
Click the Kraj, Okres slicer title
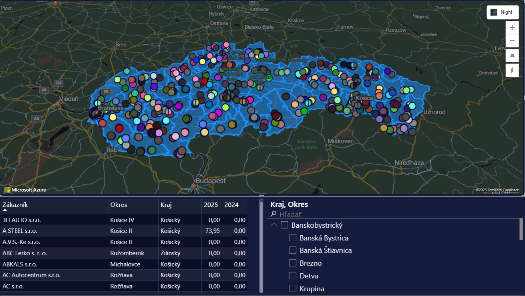click(x=289, y=205)
